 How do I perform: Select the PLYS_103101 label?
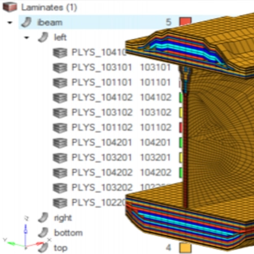click(x=102, y=68)
